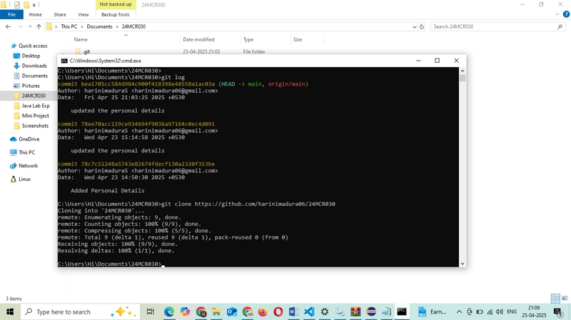This screenshot has width=571, height=320.
Task: Expand address bar history dropdown
Action: 415,26
